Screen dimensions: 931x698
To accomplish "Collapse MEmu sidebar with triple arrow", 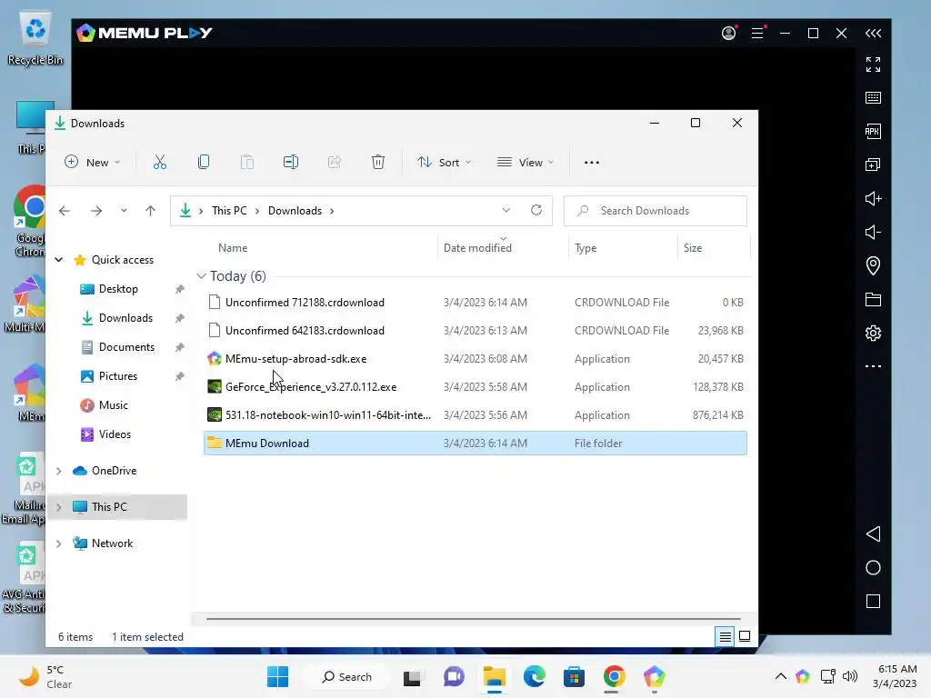I will tap(873, 33).
